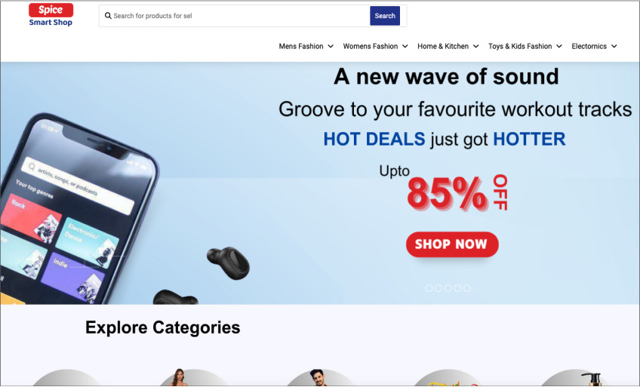Viewport: 640px width, 387px height.
Task: Open the Mens Fashion menu
Action: [306, 47]
